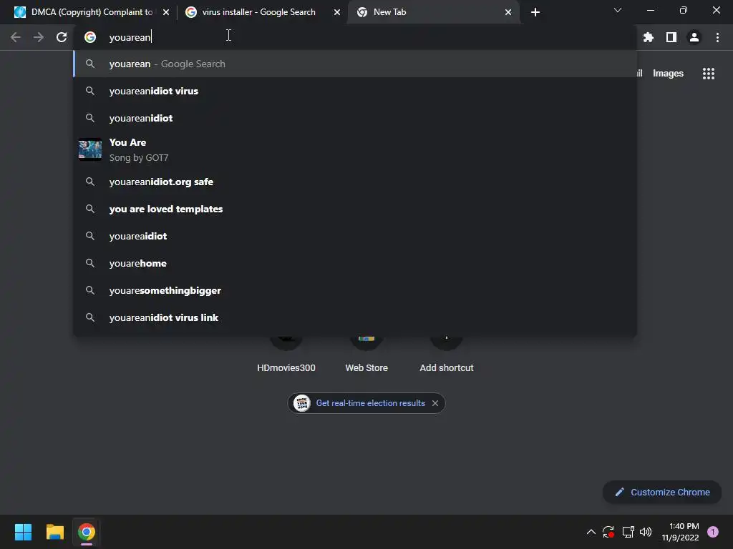The height and width of the screenshot is (549, 733).
Task: Choose 'youareanidiot.org safe' suggestion
Action: 355,182
